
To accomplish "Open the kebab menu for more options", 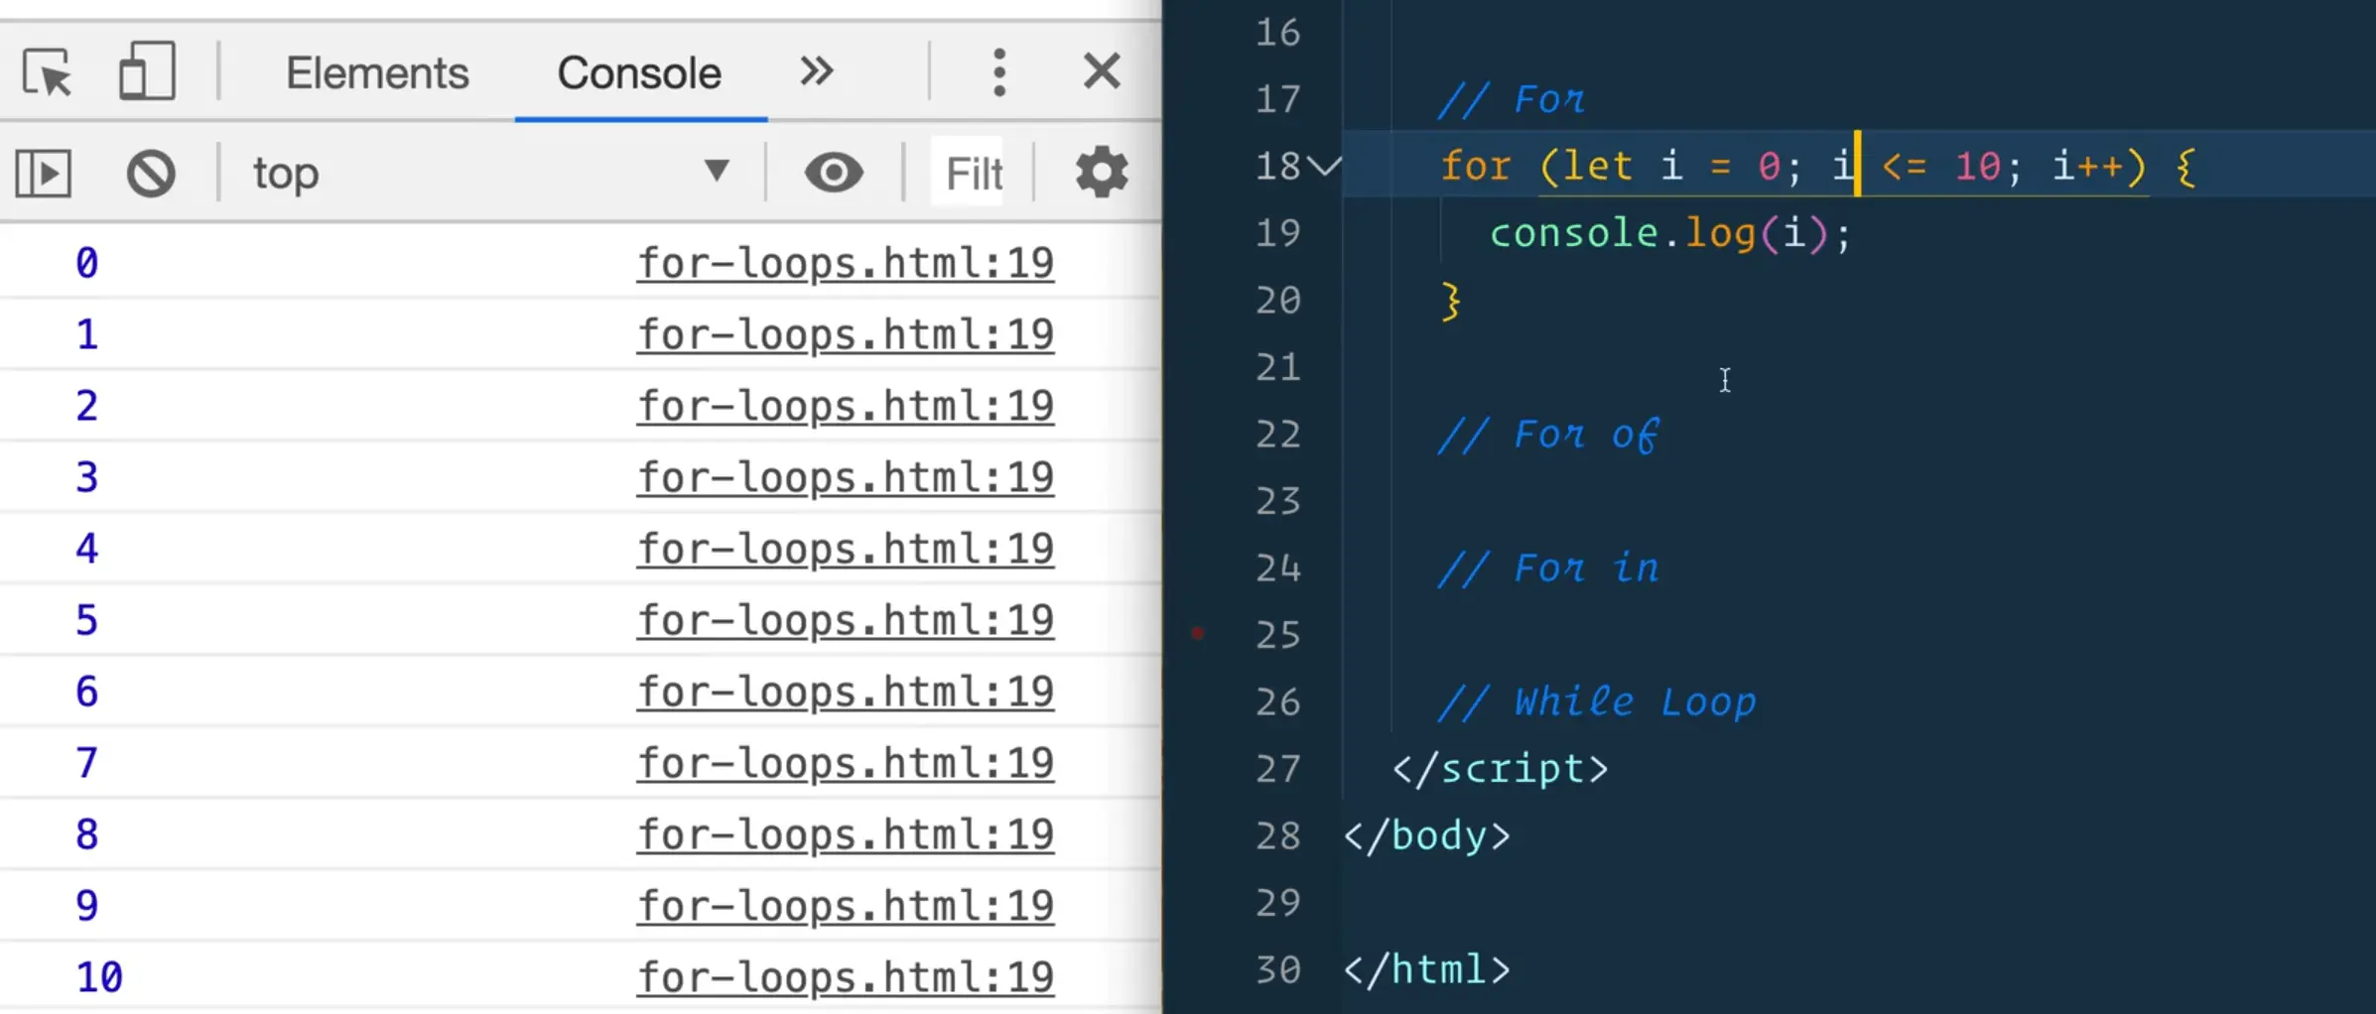I will click(999, 71).
